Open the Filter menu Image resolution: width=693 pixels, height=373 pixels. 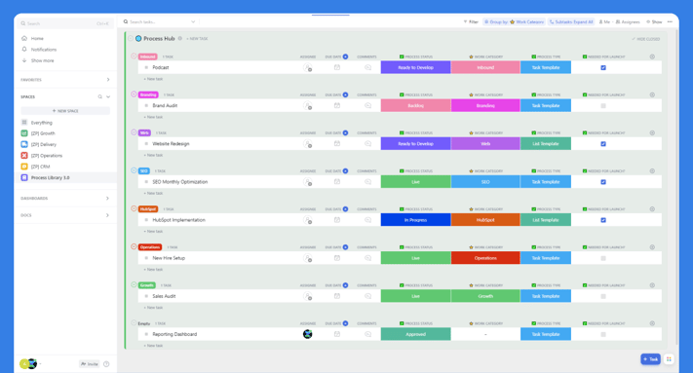coord(471,21)
